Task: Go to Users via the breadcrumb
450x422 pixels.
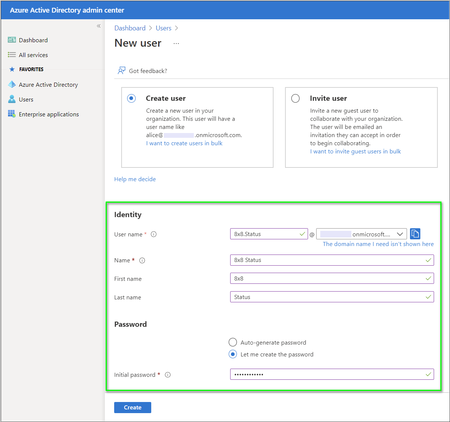Action: coord(163,28)
